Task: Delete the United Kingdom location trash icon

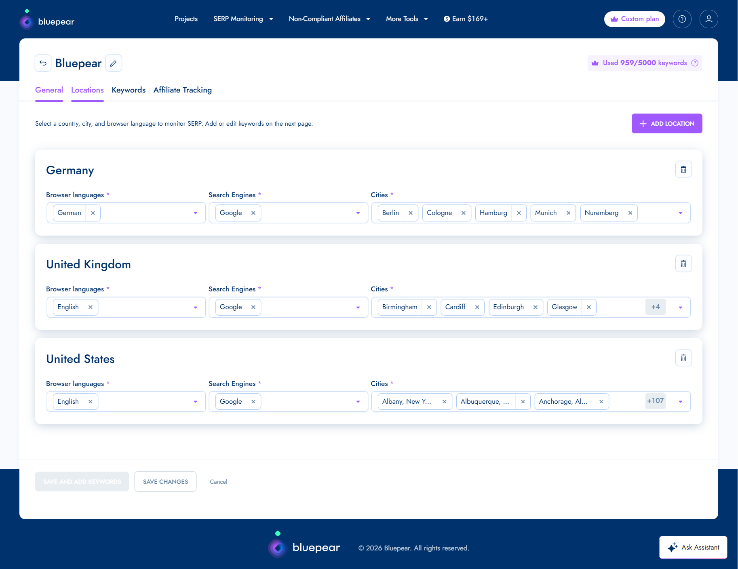Action: [683, 263]
